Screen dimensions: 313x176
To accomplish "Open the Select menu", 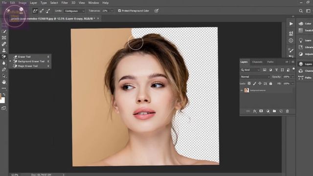I will coord(54,3).
